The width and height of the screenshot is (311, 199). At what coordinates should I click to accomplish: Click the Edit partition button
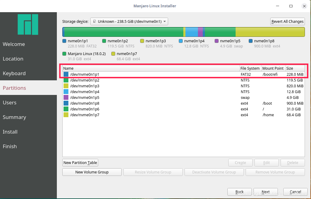pyautogui.click(x=267, y=163)
